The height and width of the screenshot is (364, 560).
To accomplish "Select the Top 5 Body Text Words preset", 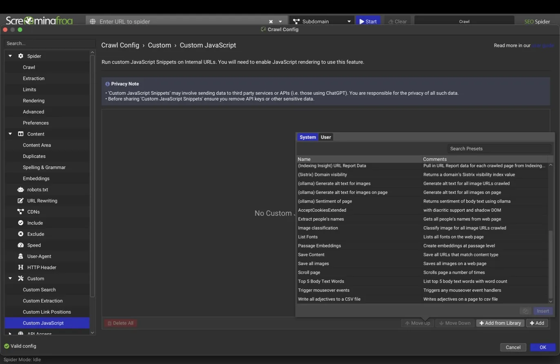I will coord(422,281).
